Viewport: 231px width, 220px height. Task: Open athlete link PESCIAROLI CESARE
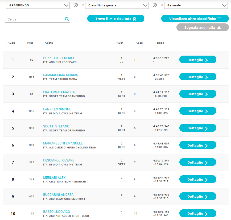(59, 160)
